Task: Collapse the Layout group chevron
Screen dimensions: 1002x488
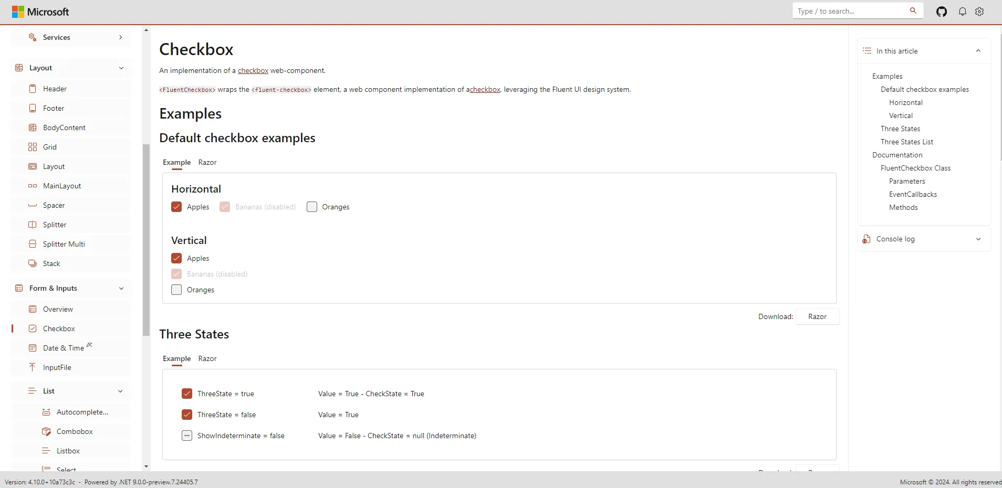Action: 121,68
